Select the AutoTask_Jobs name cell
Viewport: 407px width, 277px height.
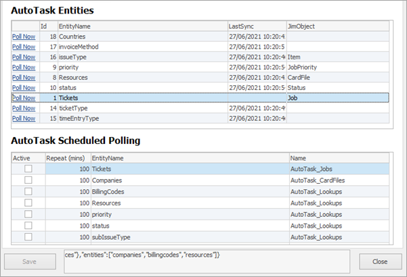(339, 169)
